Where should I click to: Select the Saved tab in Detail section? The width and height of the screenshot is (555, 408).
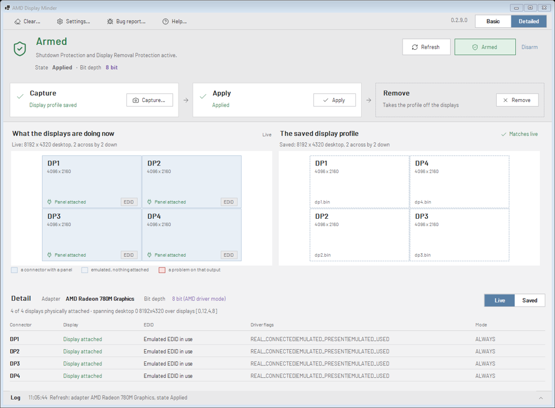pyautogui.click(x=529, y=300)
